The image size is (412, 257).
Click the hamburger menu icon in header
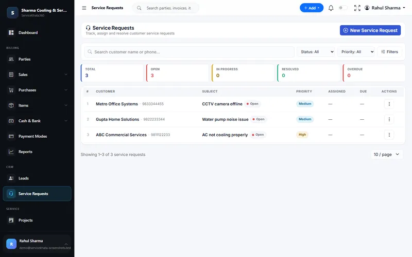click(x=84, y=8)
